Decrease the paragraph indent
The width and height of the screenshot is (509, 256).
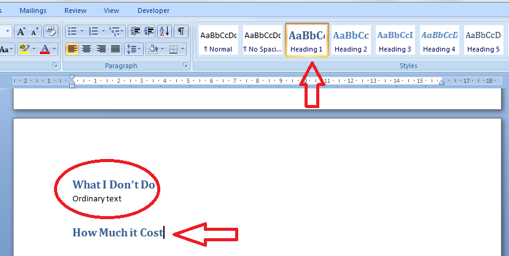(135, 31)
